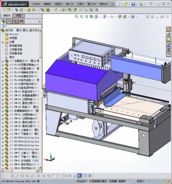Select the 原点 origin item
This screenshot has height=184, width=172.
click(x=12, y=57)
